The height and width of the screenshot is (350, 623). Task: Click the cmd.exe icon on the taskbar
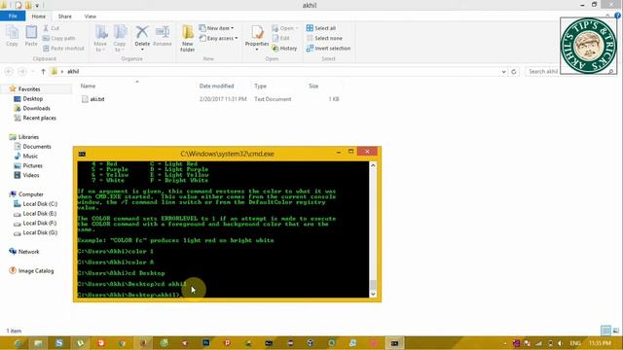[x=394, y=343]
